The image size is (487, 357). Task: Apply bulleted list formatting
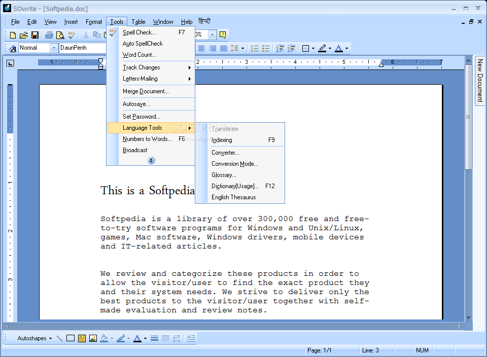coord(266,48)
